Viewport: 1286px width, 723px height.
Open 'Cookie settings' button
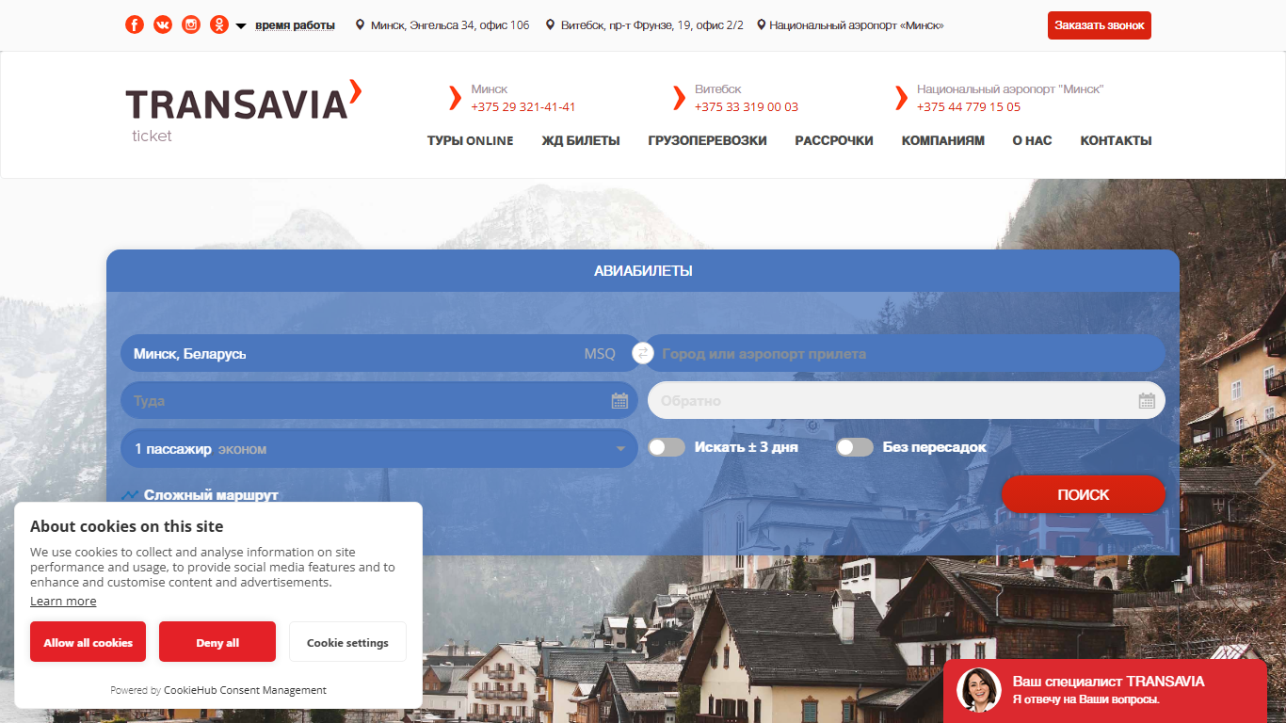point(347,642)
